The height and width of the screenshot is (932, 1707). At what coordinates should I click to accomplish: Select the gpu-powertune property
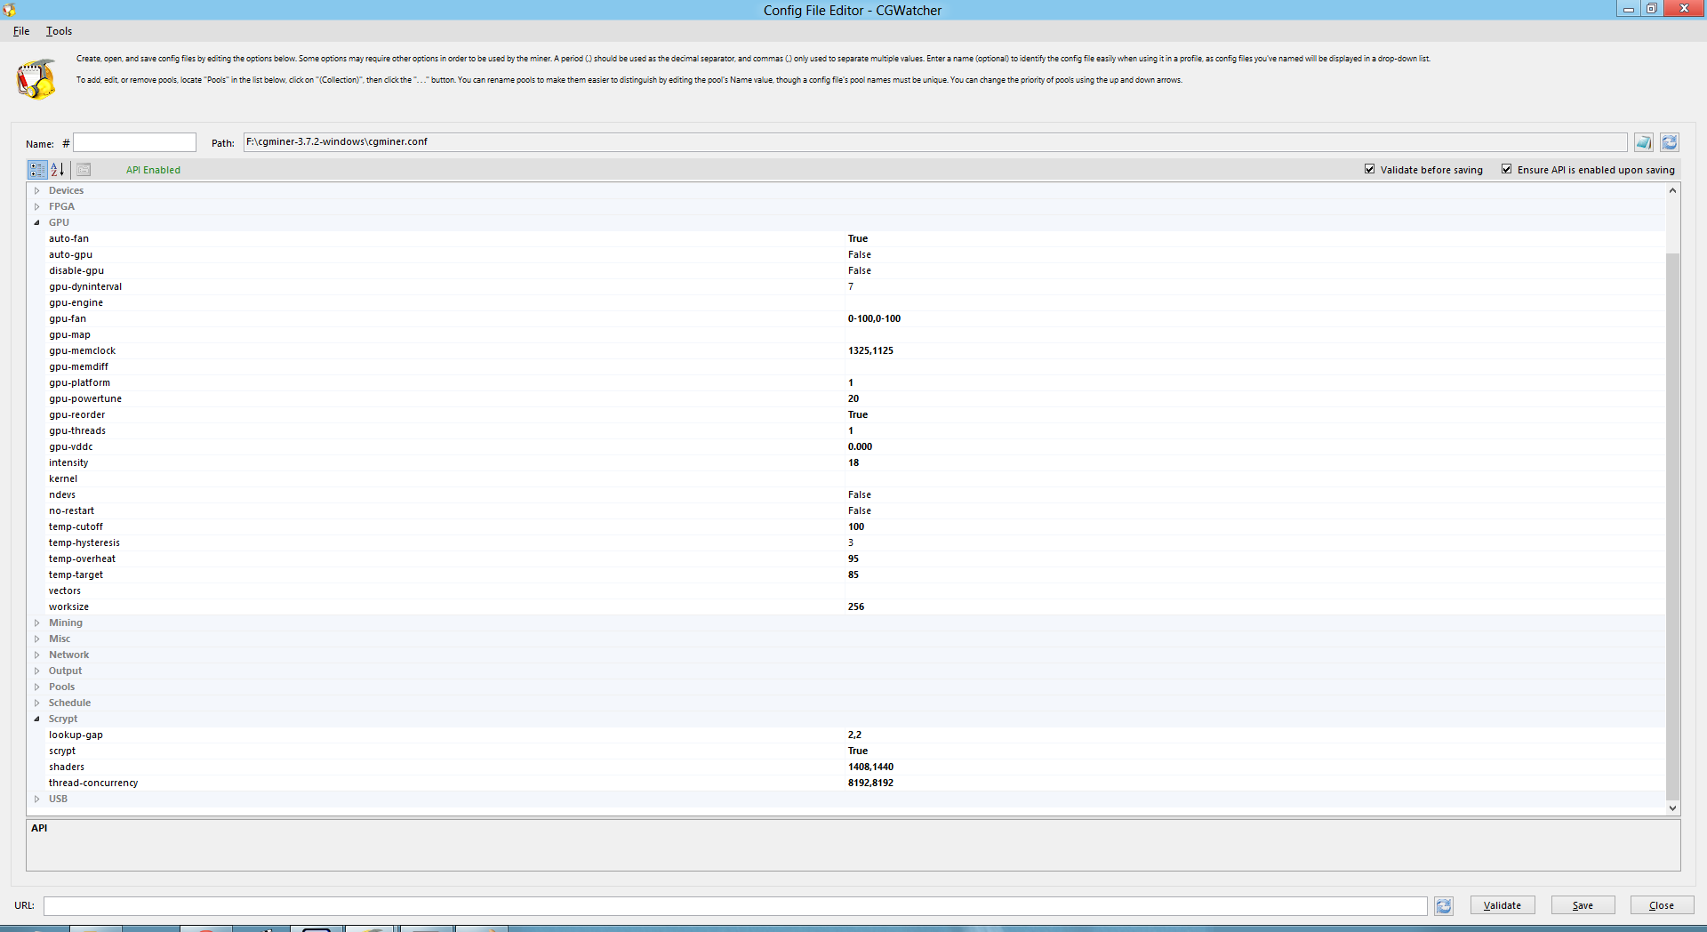[x=854, y=398]
